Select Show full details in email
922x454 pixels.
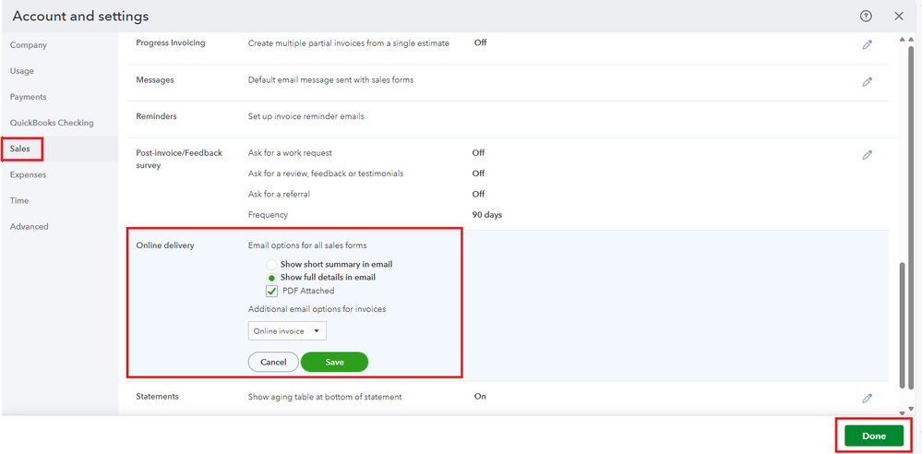[272, 277]
